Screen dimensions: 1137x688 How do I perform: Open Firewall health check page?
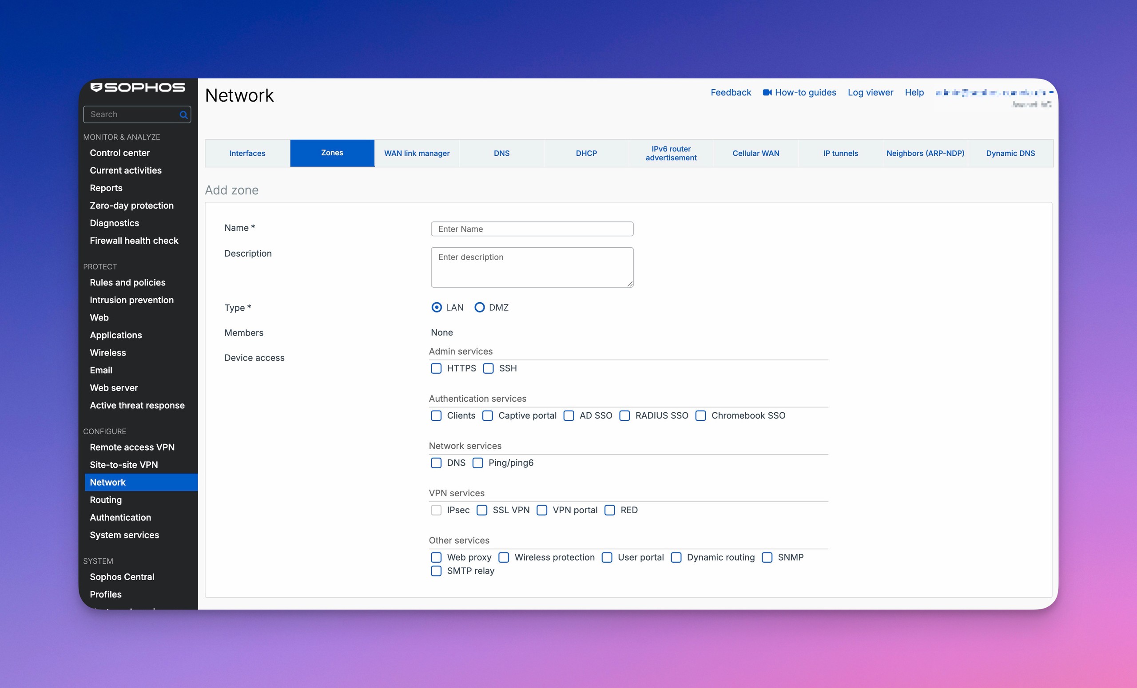point(134,241)
